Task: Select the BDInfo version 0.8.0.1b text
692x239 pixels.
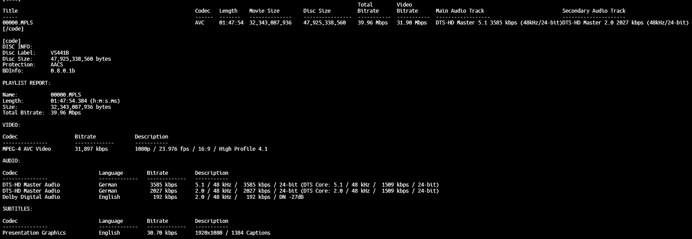Action: [63, 71]
